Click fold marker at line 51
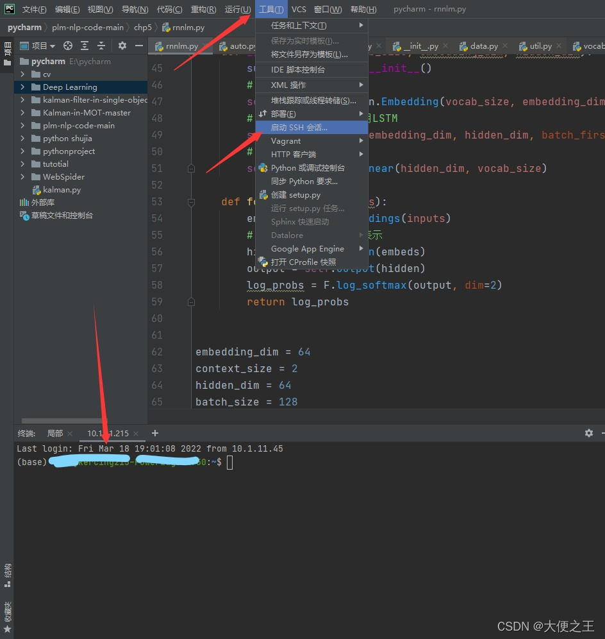Screen dimensions: 605x639 click(191, 168)
